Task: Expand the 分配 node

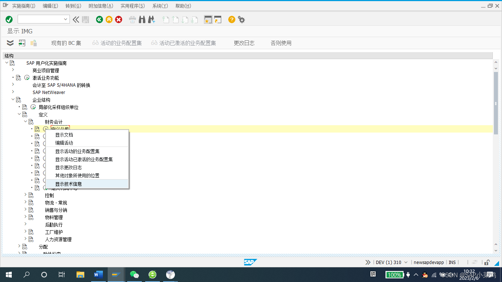Action: point(19,246)
